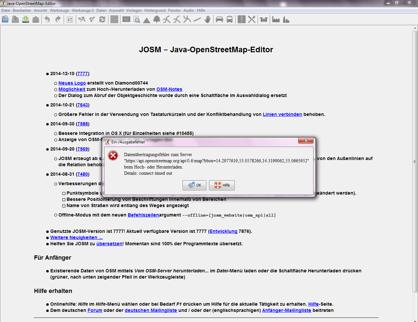Click the circular arrows update icon
The width and height of the screenshot is (418, 322).
point(102,20)
